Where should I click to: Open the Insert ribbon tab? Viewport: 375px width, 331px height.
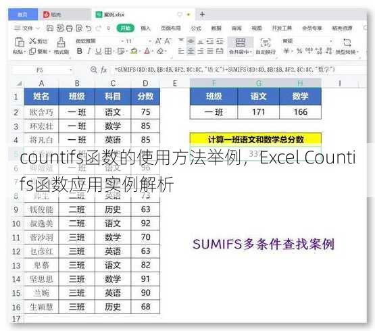(x=145, y=28)
